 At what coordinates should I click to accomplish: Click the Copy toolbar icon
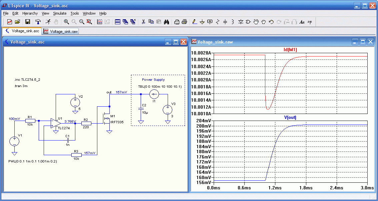151,22
